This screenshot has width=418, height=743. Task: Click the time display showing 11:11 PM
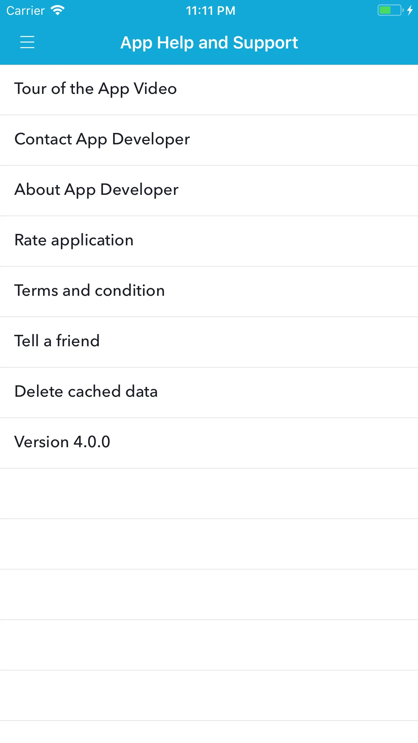pos(211,10)
